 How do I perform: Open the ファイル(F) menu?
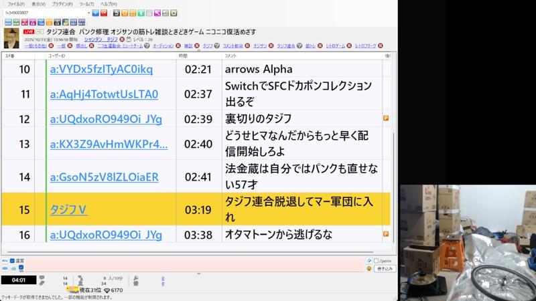coord(16,4)
